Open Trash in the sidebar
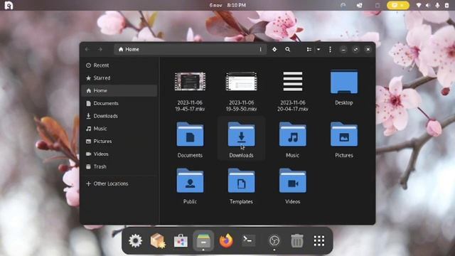The width and height of the screenshot is (455, 256). click(119, 166)
